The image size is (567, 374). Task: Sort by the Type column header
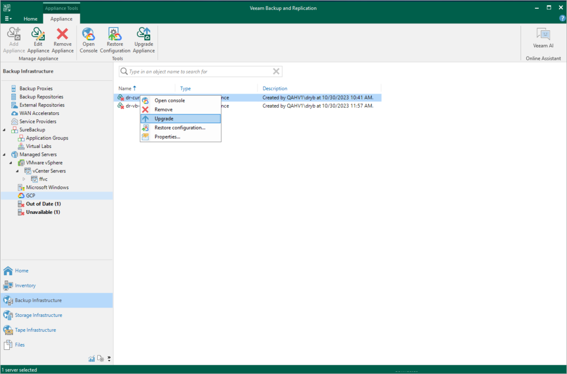(x=185, y=88)
